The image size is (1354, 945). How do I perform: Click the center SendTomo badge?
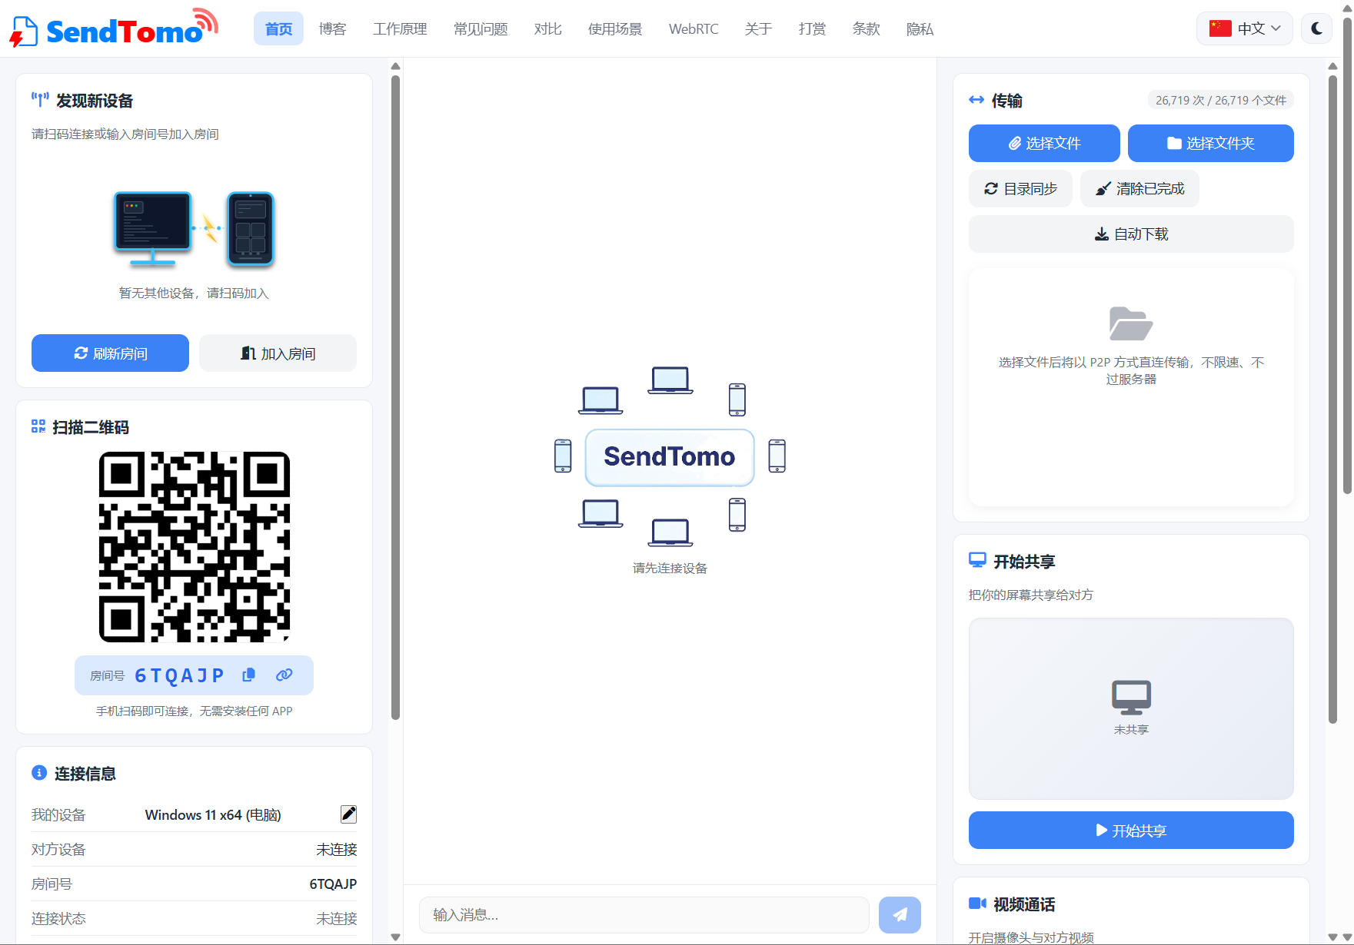point(669,456)
